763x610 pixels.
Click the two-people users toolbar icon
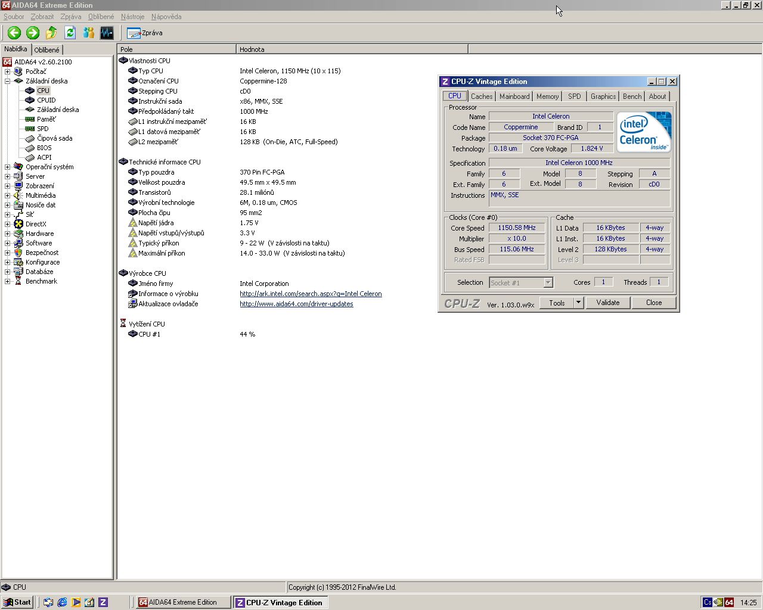88,33
